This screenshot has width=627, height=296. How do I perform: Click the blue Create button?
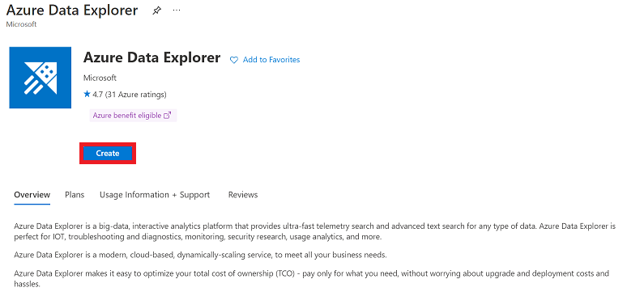pos(108,154)
